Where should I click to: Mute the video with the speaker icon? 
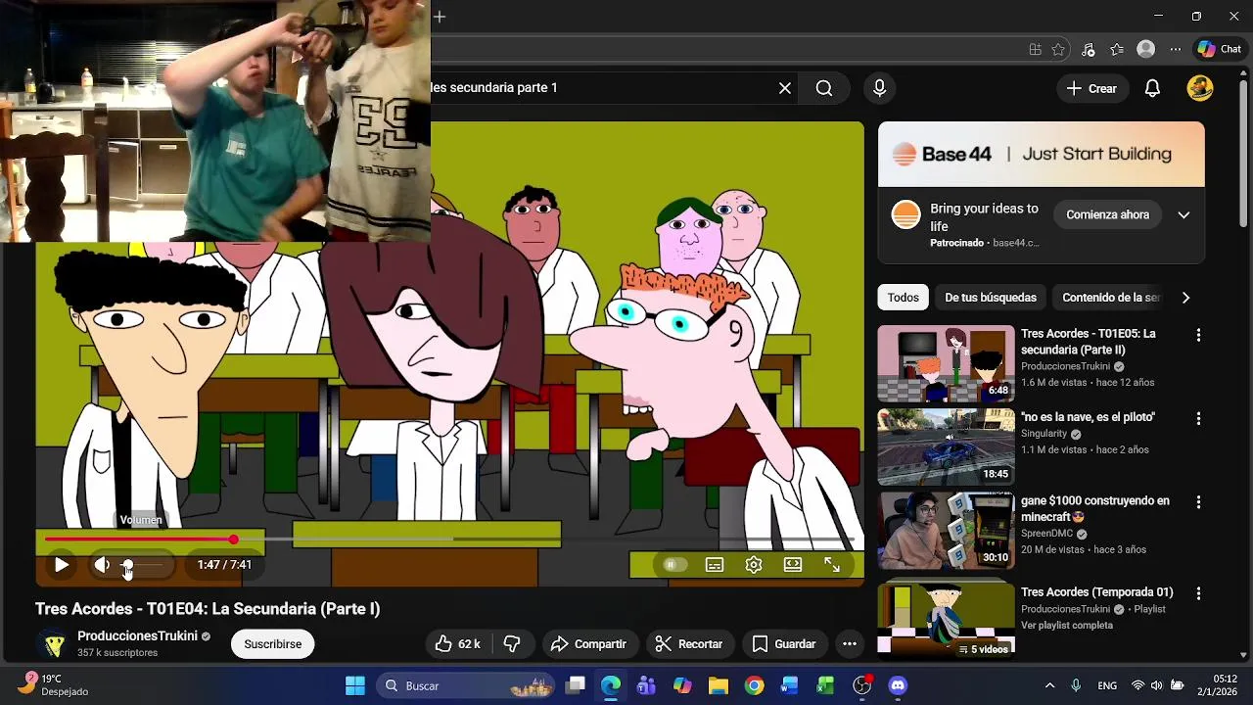[102, 565]
